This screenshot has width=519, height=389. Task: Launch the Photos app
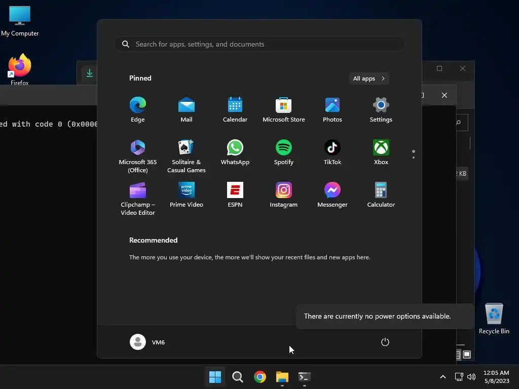[x=332, y=110]
